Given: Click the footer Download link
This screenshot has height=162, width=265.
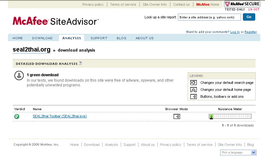Looking at the screenshot, I should [x=92, y=145].
